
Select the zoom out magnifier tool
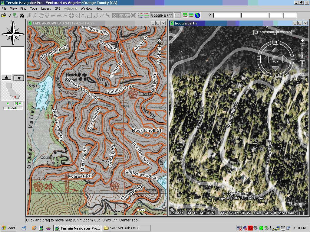click(35, 15)
